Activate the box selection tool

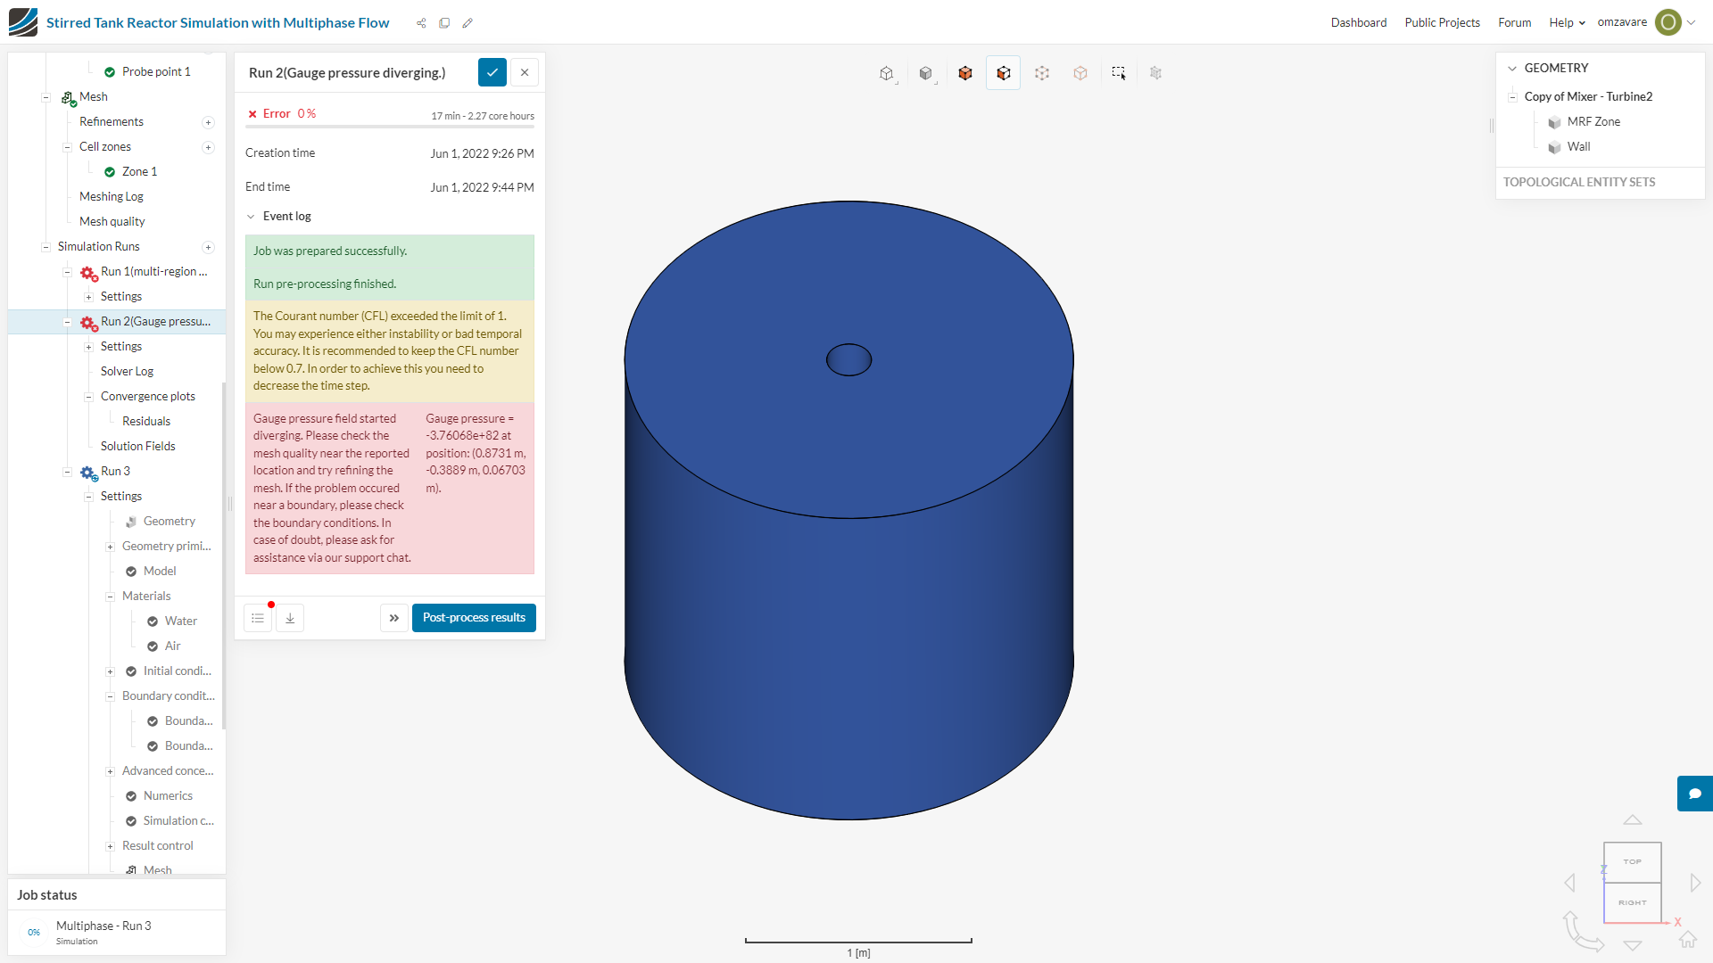coord(1119,73)
